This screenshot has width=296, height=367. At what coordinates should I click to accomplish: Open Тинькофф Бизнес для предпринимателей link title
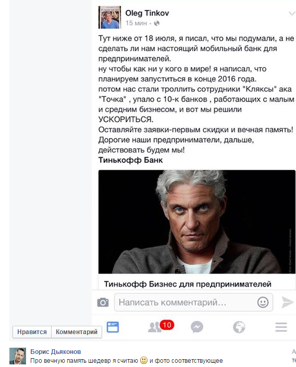(188, 284)
